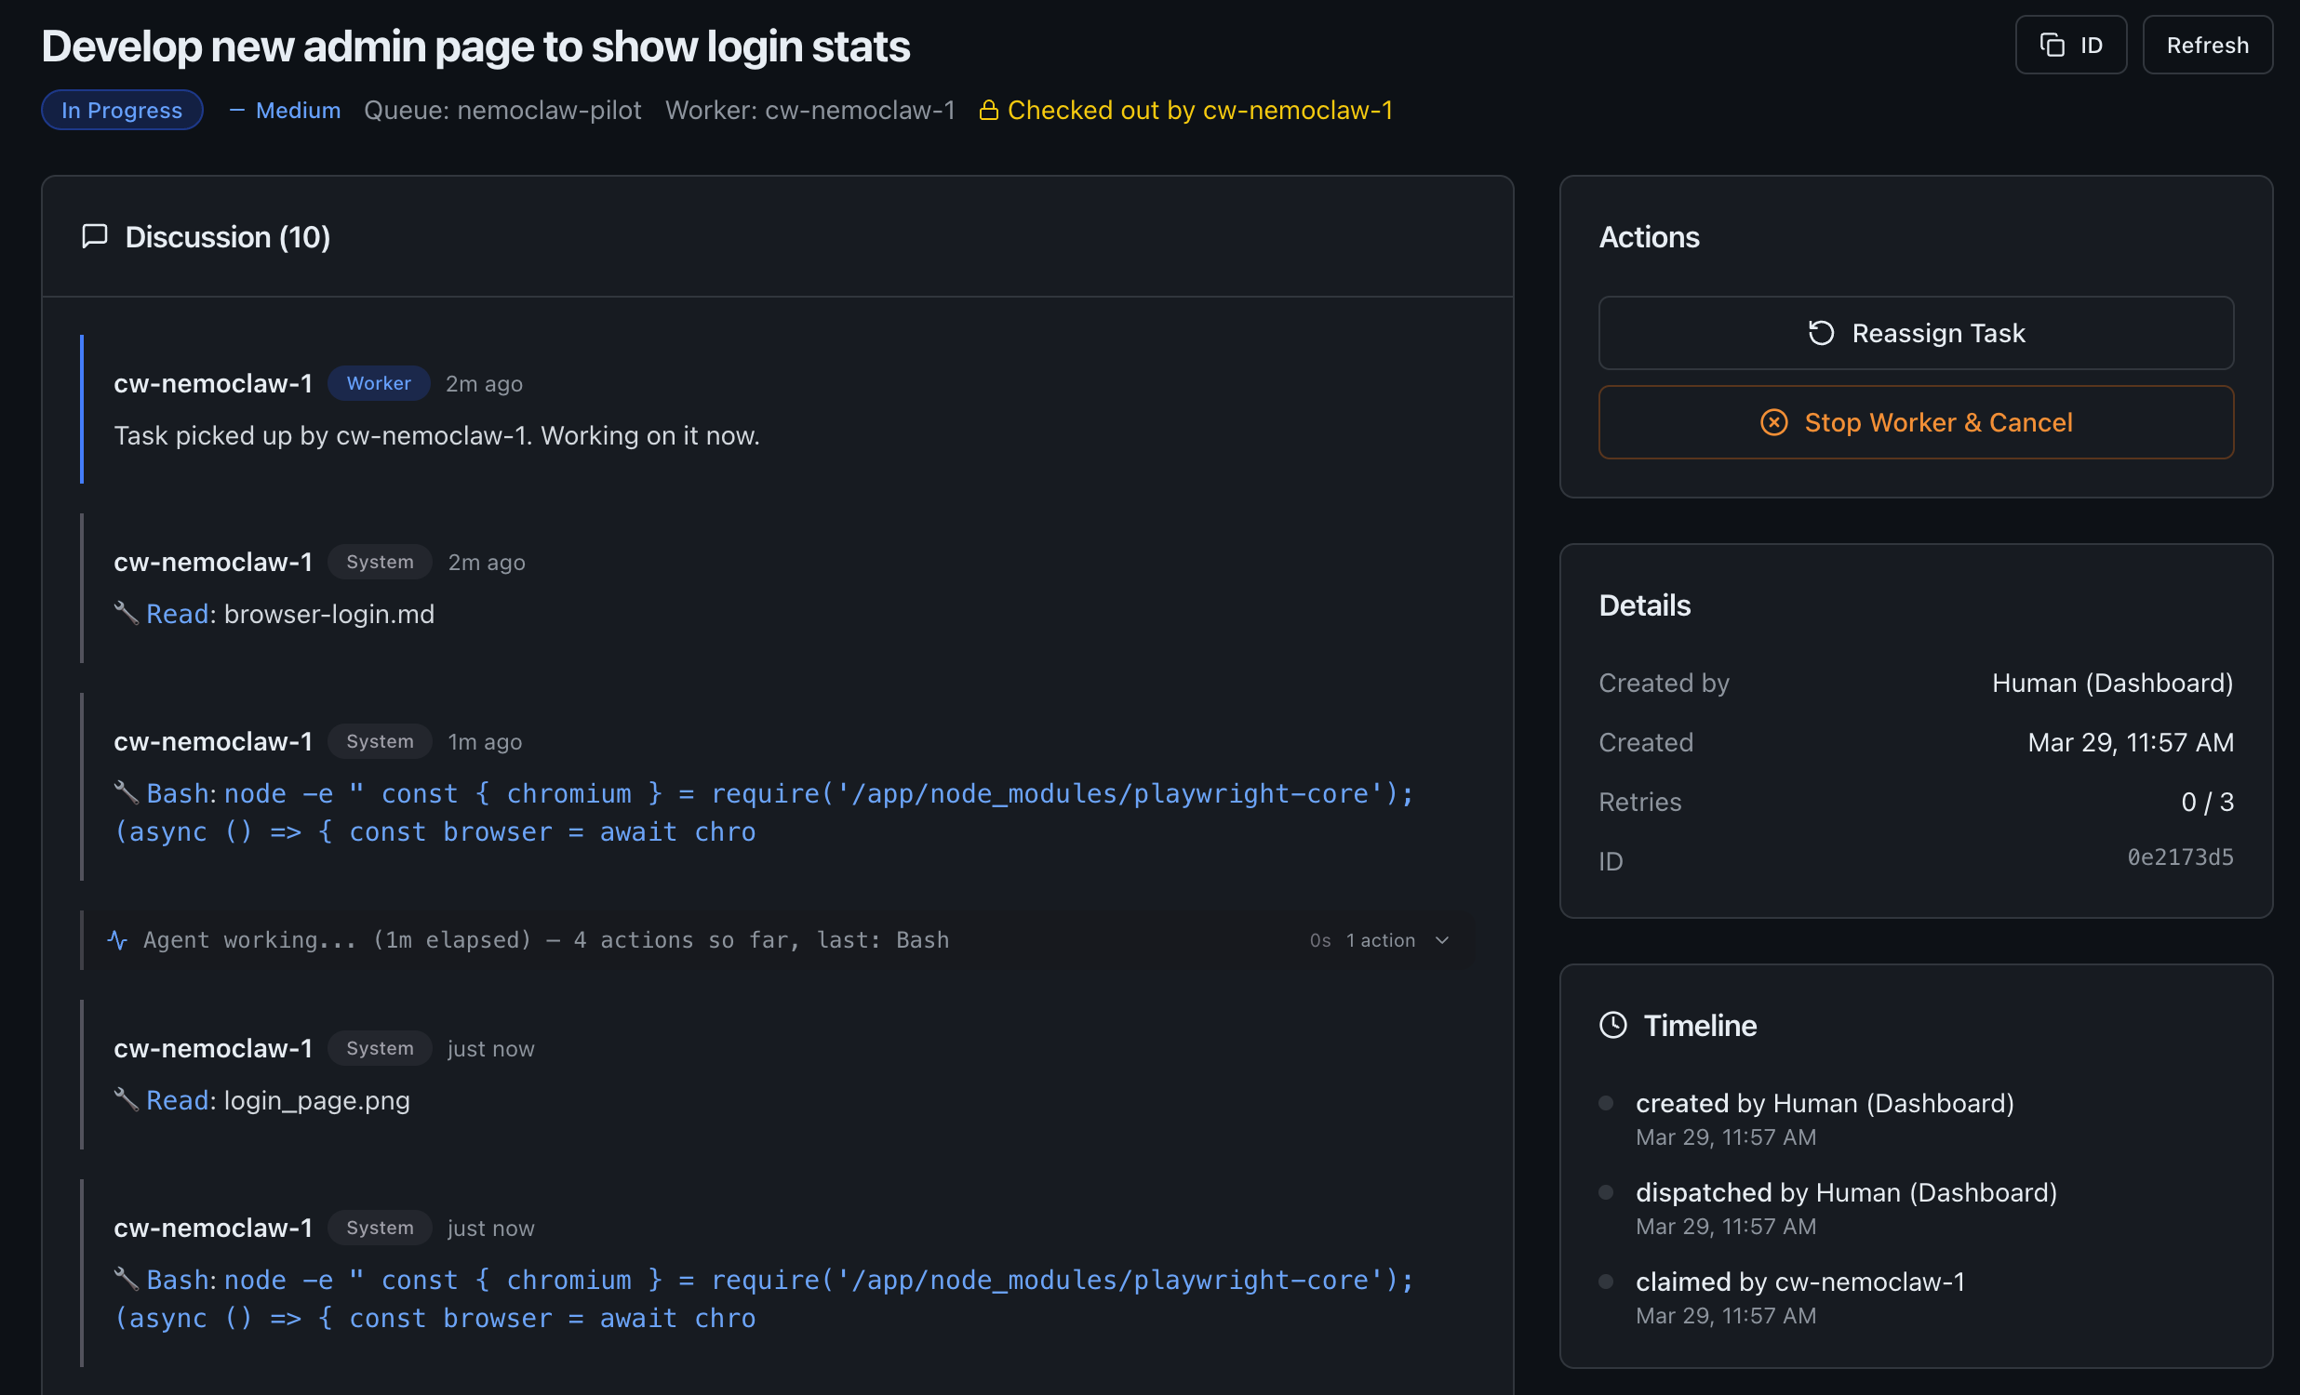The image size is (2300, 1395).
Task: Click the claimed by cw-nemoclaw-1 timeline marker
Action: coord(1607,1282)
